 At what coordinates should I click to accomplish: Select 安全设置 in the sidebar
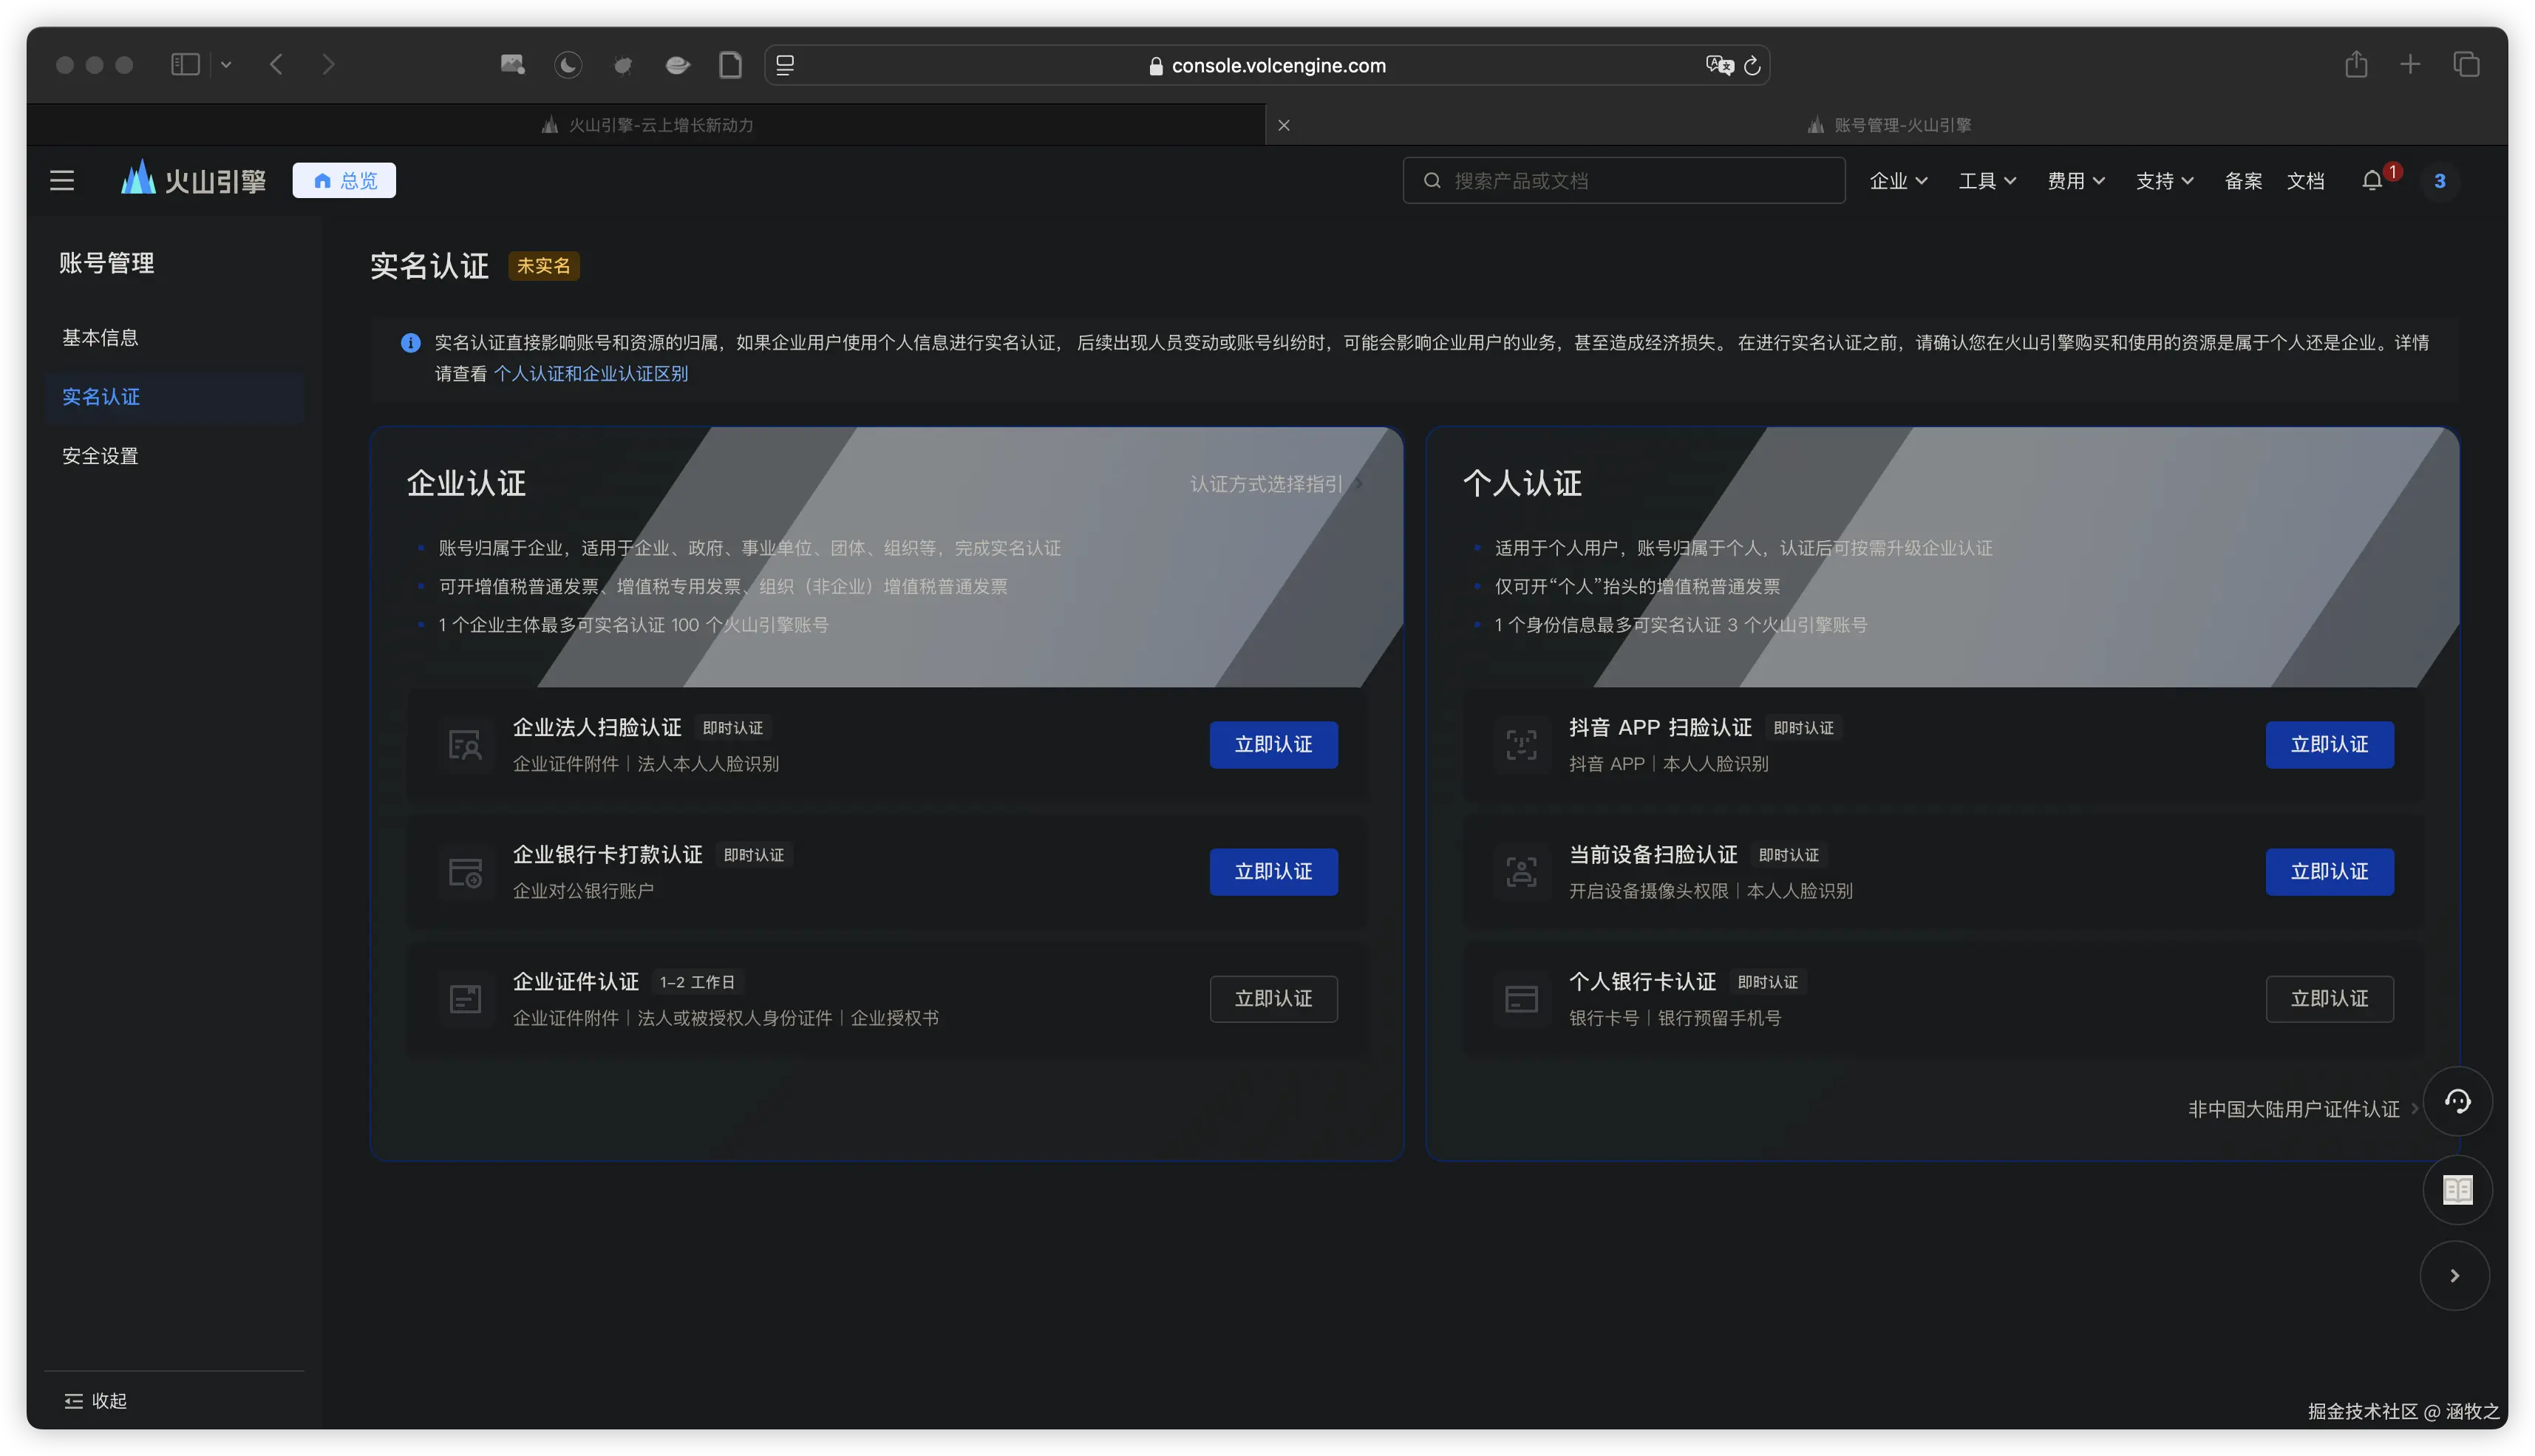point(100,456)
